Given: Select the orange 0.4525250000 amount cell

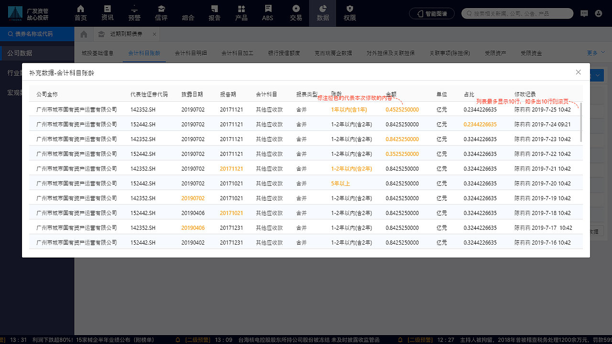Looking at the screenshot, I should (402, 109).
